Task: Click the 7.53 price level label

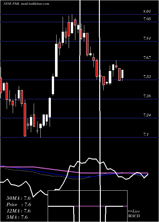Action: pos(147,77)
